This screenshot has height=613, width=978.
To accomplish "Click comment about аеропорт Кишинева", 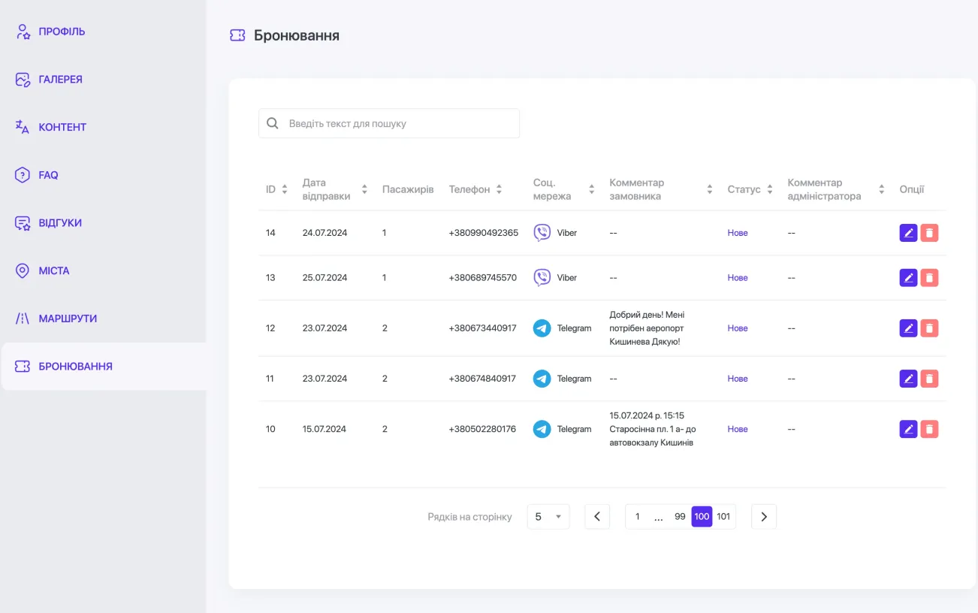I will coord(647,328).
